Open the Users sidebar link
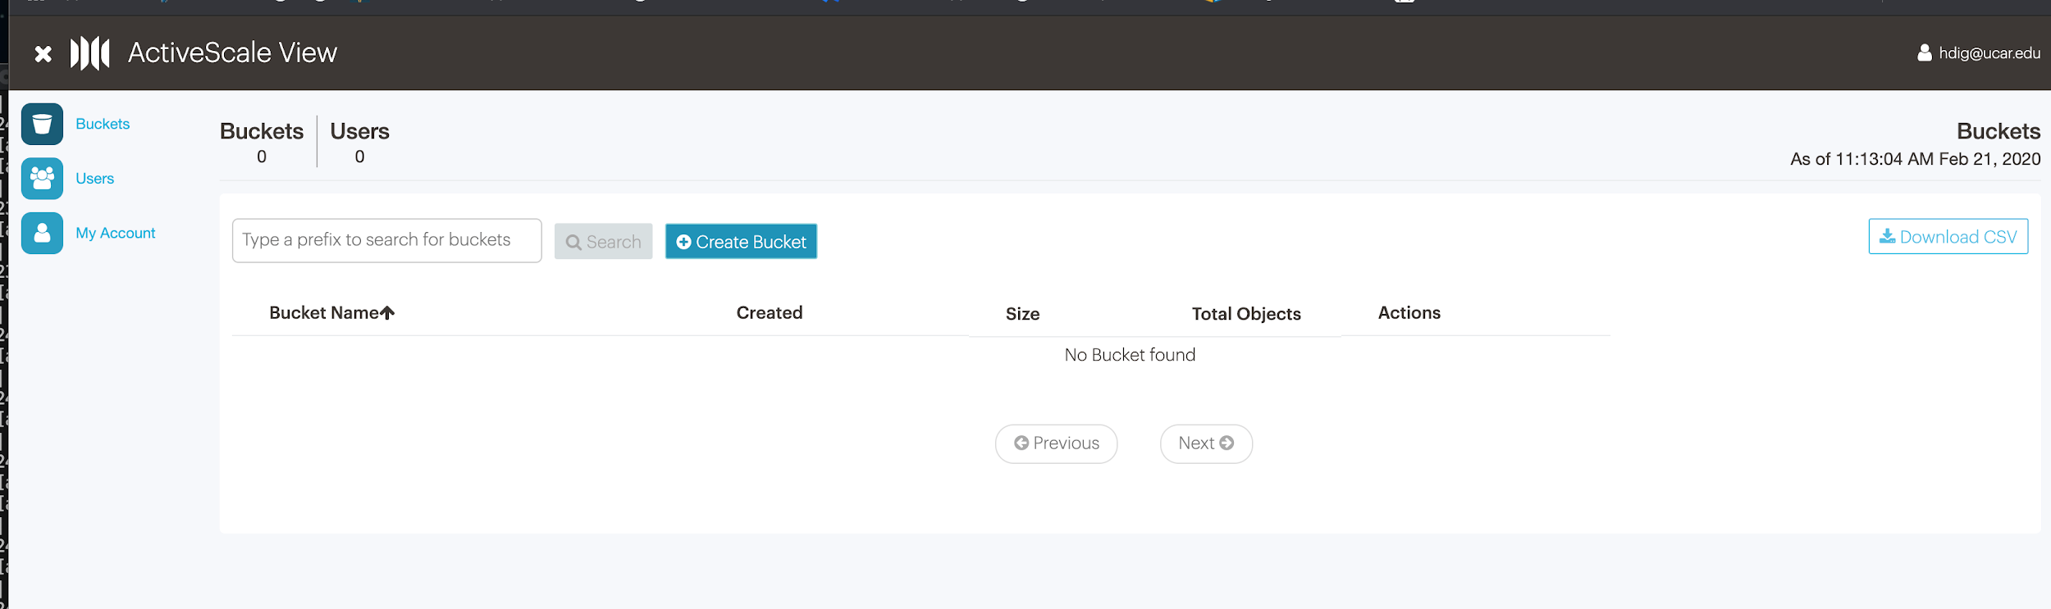 94,179
